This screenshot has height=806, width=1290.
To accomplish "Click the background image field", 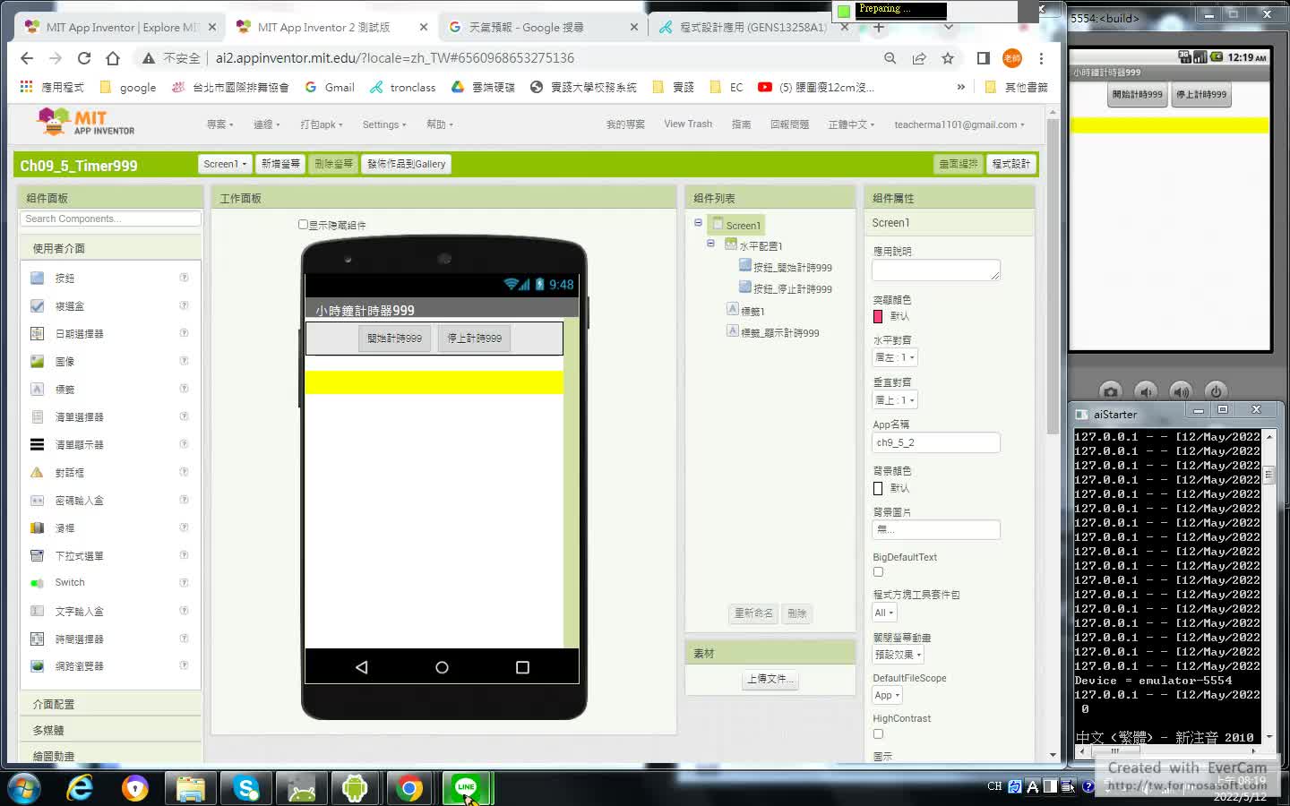I will [936, 529].
